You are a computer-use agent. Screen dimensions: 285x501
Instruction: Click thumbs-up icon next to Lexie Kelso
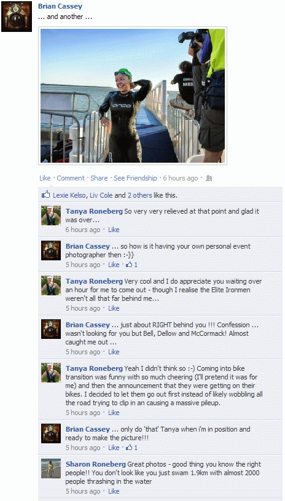46,195
